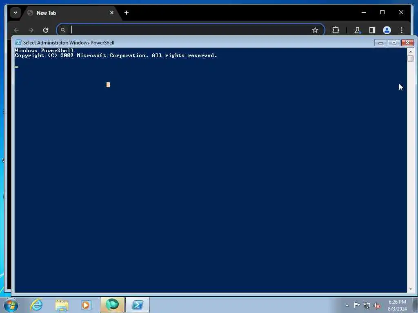The image size is (418, 313).
Task: Click the 'Windows PowerShell' console header text
Action: 44,50
